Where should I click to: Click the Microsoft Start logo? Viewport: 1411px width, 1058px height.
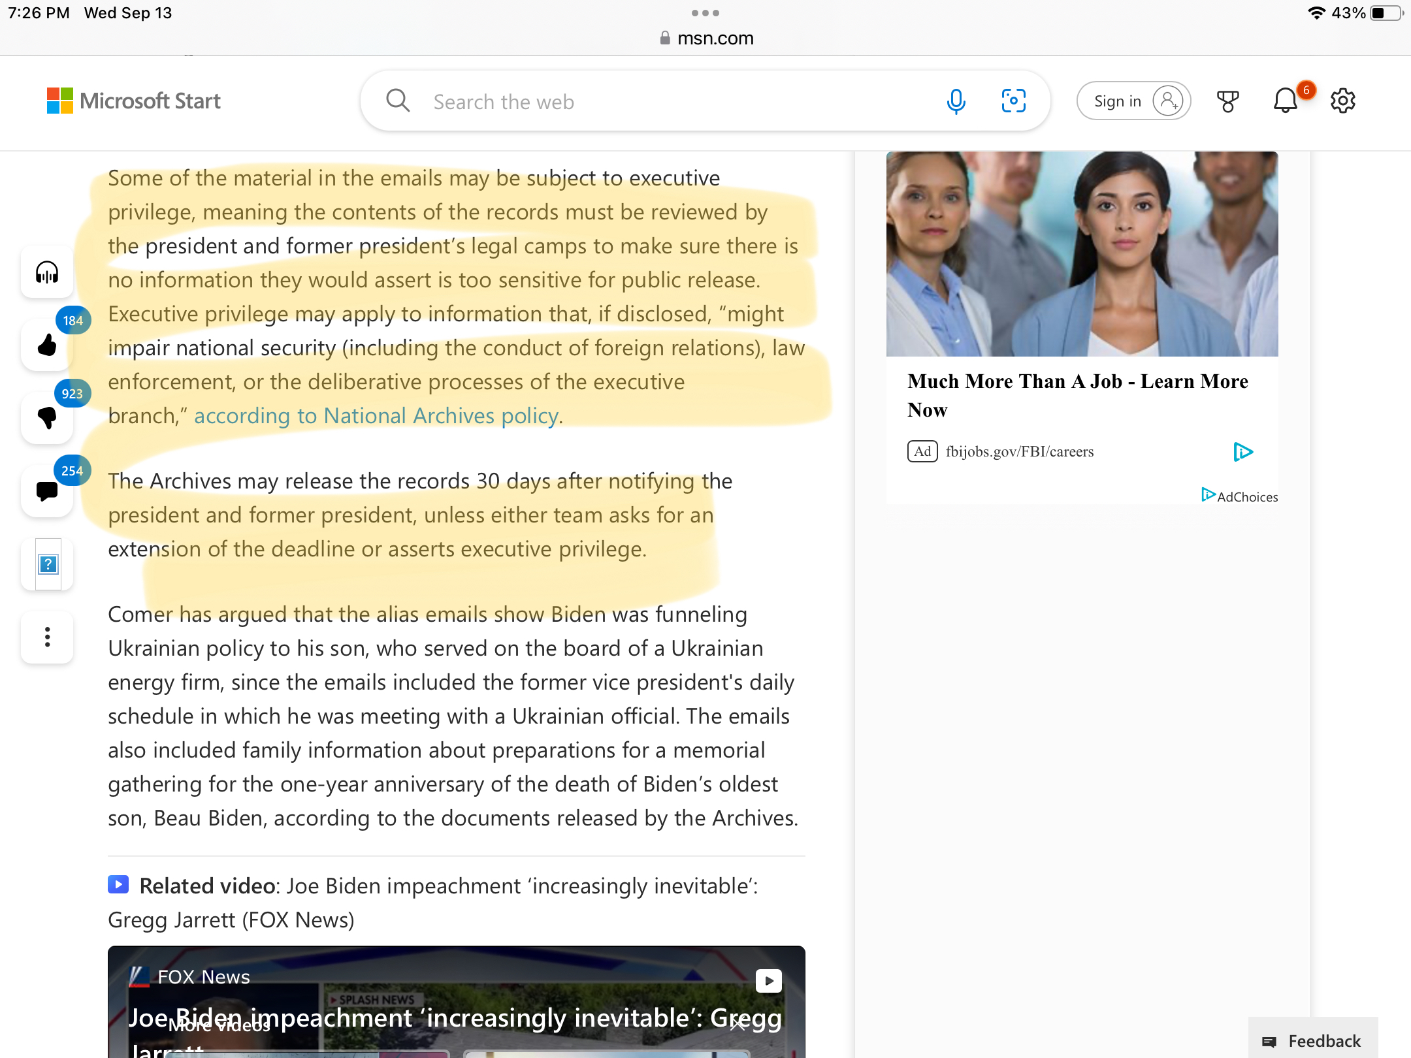click(x=134, y=101)
